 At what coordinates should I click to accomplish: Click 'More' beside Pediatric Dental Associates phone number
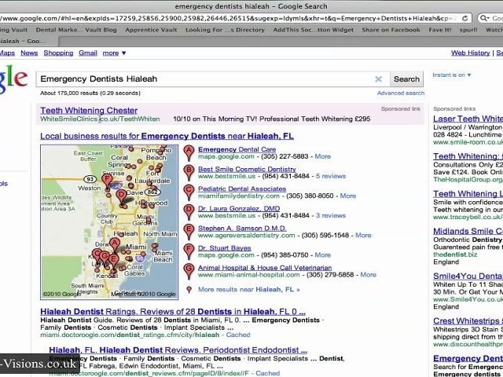347,196
